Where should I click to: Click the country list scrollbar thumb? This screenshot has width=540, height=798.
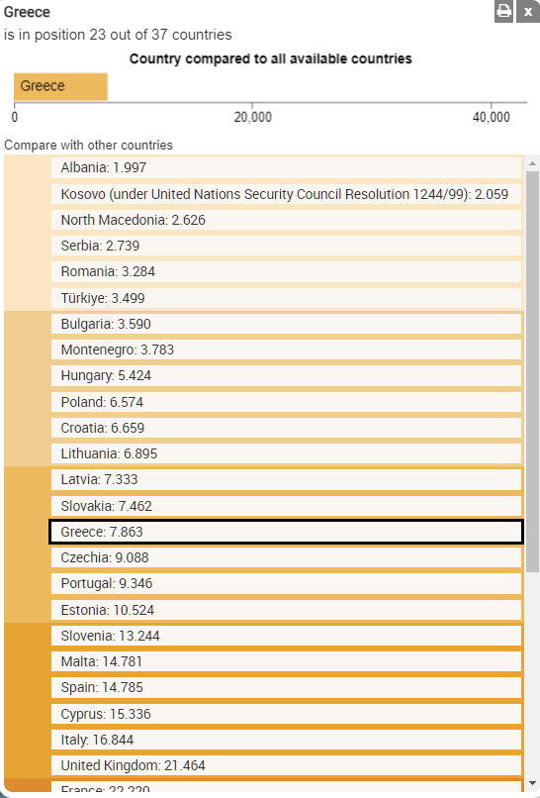(532, 371)
